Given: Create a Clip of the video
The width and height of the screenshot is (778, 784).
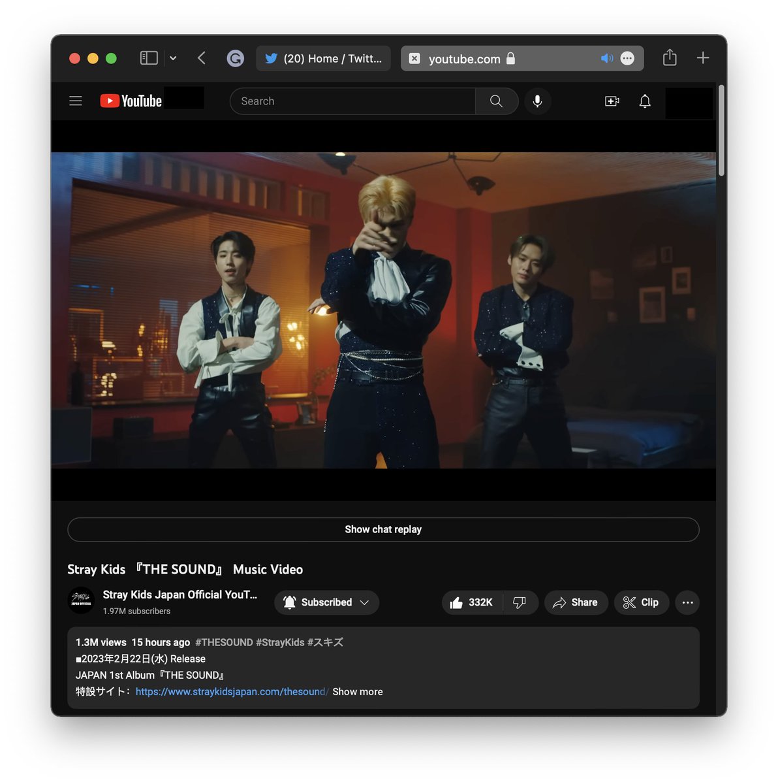Looking at the screenshot, I should 641,602.
